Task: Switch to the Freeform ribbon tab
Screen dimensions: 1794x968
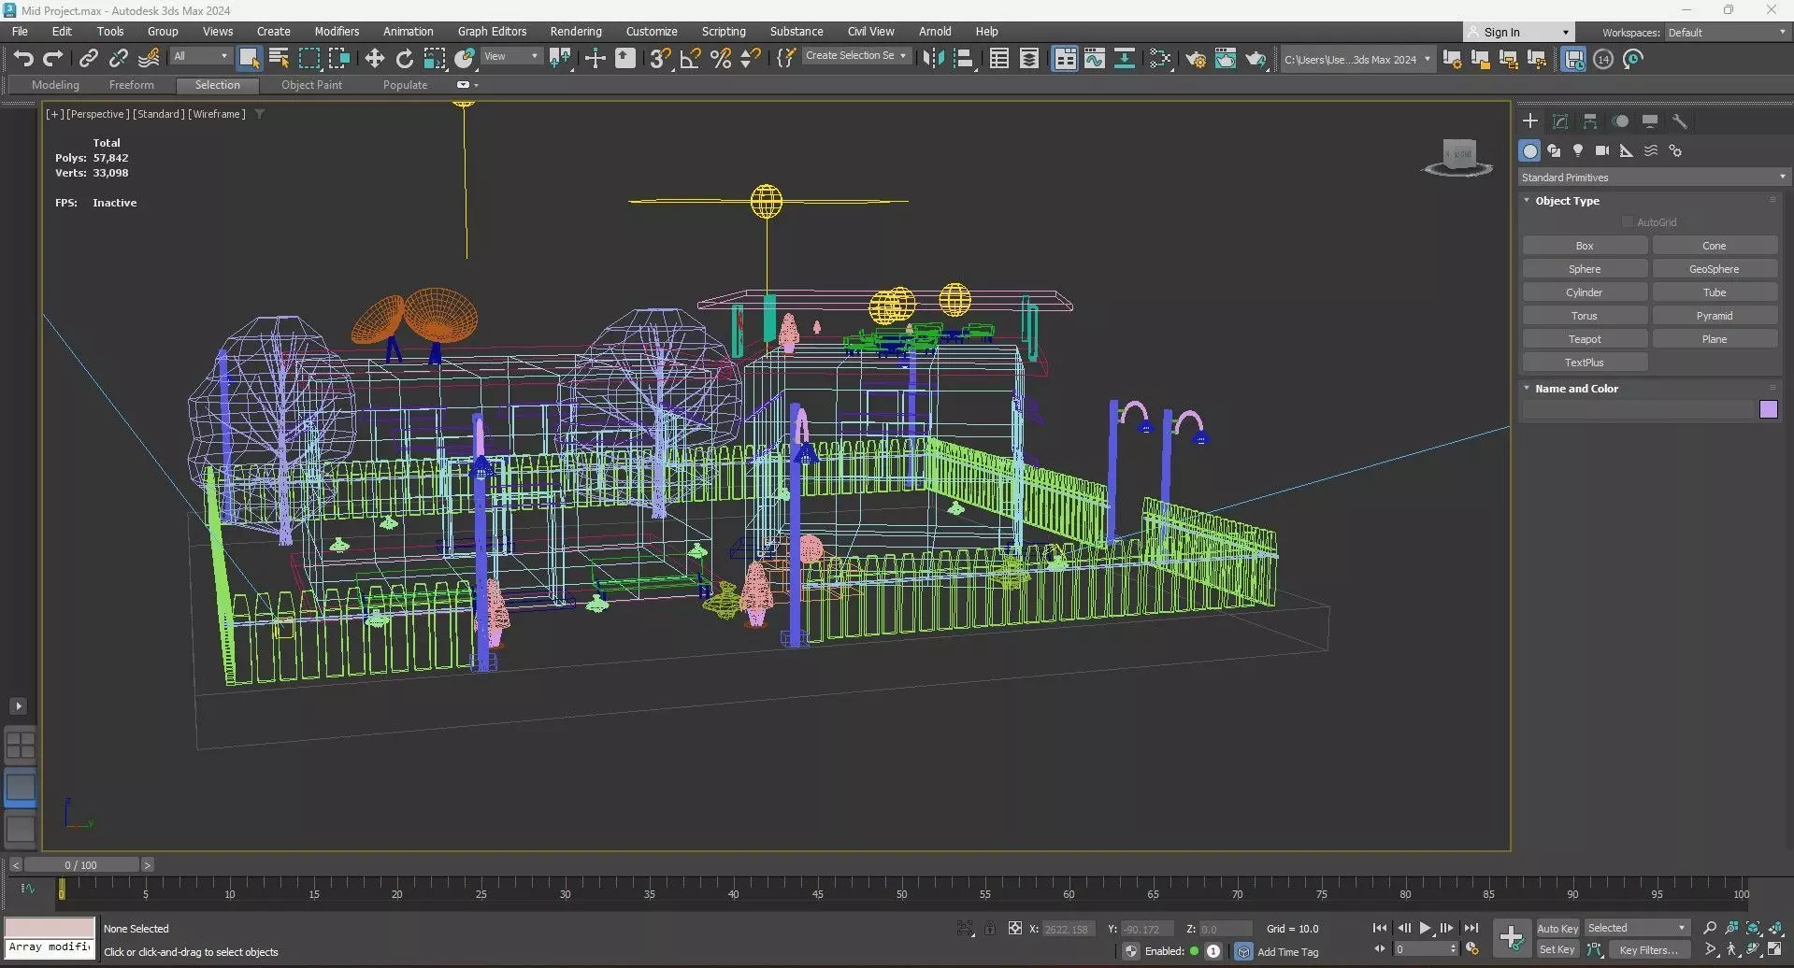Action: pos(131,85)
